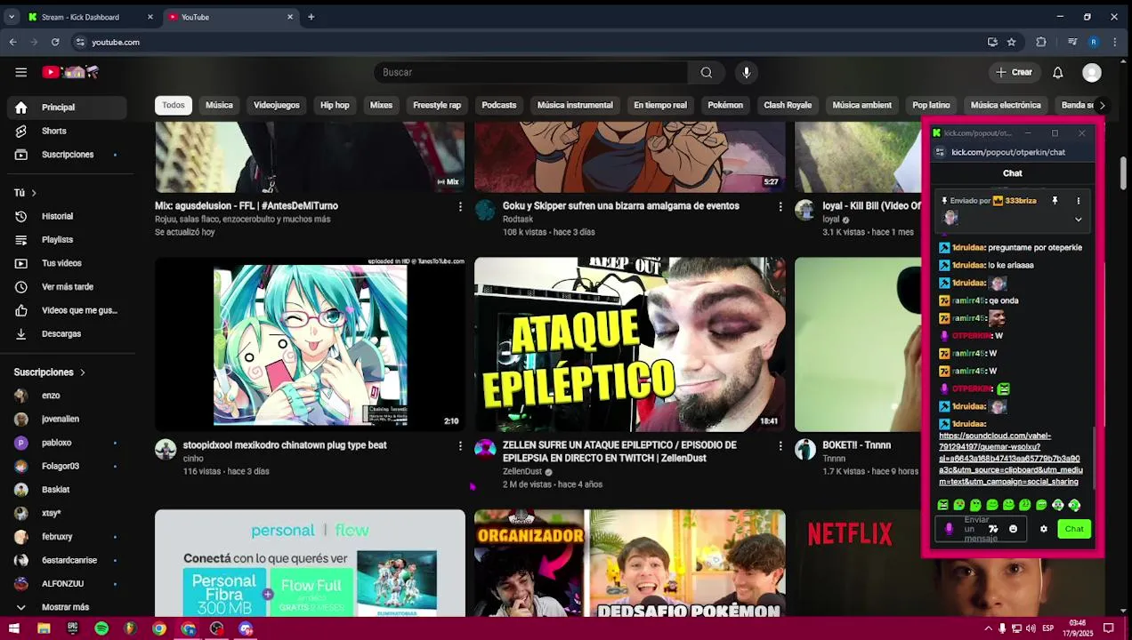The height and width of the screenshot is (640, 1132).
Task: Open Spotify from the taskbar
Action: pyautogui.click(x=101, y=628)
